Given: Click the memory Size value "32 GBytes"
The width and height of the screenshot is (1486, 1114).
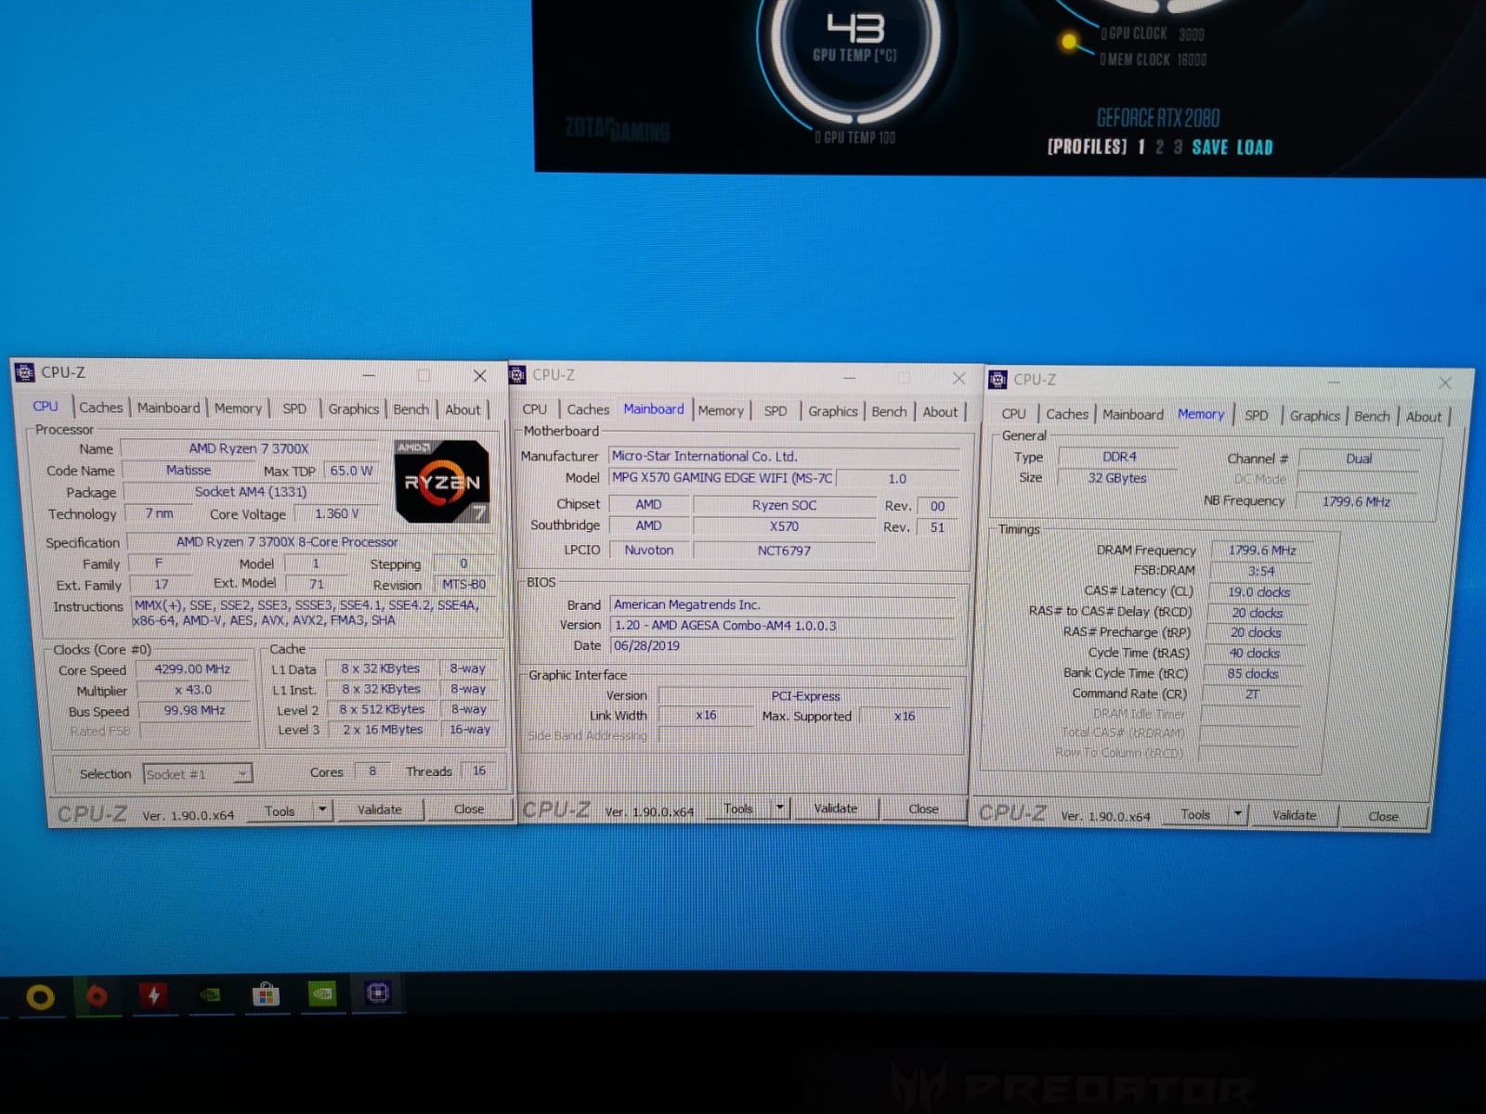Looking at the screenshot, I should point(1117,478).
